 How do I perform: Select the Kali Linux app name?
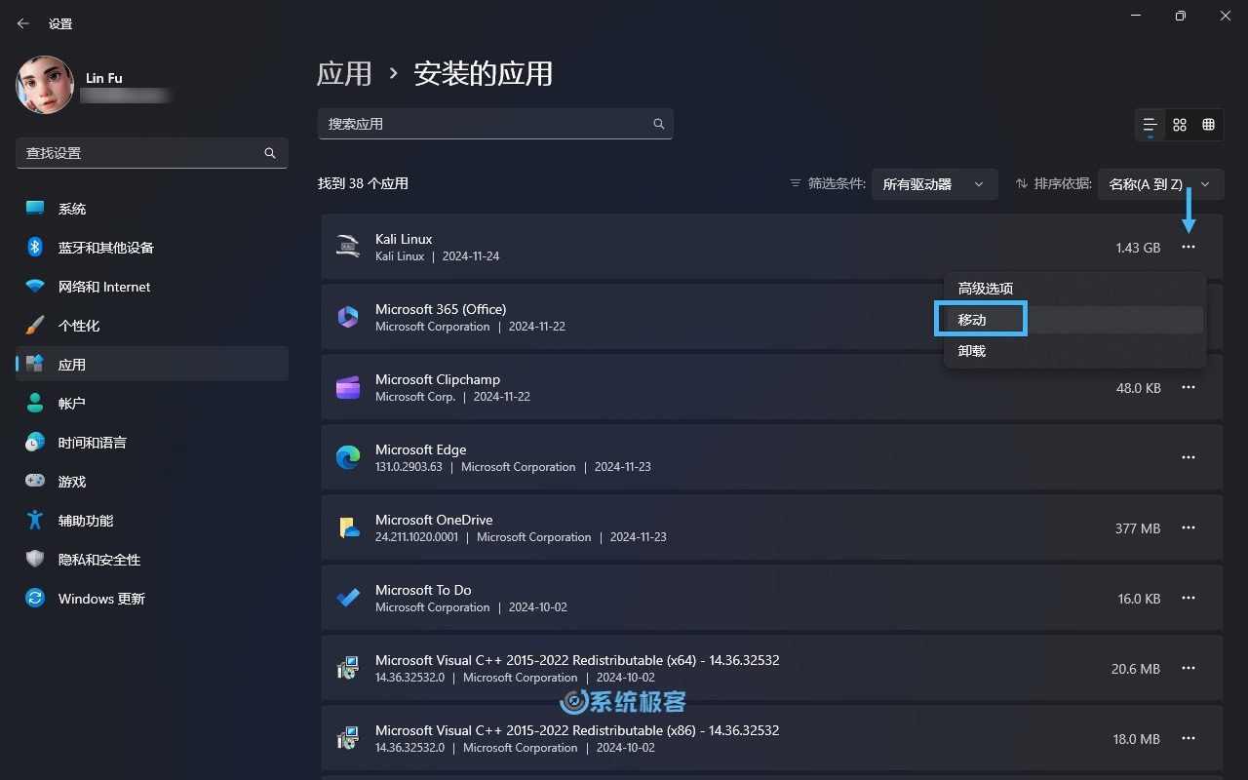coord(404,239)
